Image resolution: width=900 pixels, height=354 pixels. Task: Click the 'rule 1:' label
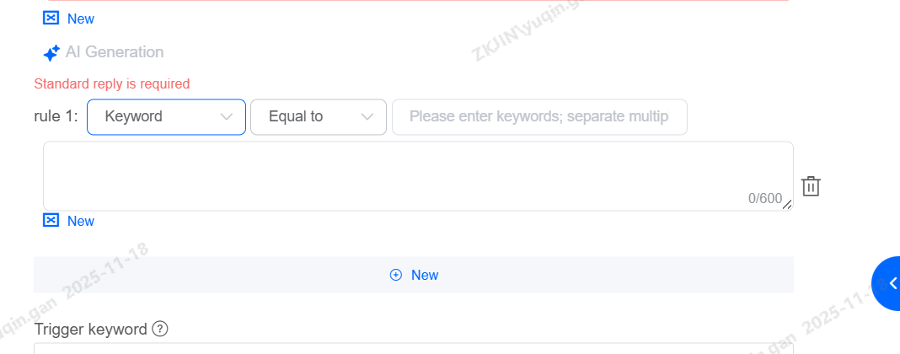[56, 116]
